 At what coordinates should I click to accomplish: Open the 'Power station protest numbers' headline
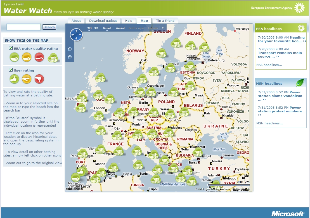[282, 111]
